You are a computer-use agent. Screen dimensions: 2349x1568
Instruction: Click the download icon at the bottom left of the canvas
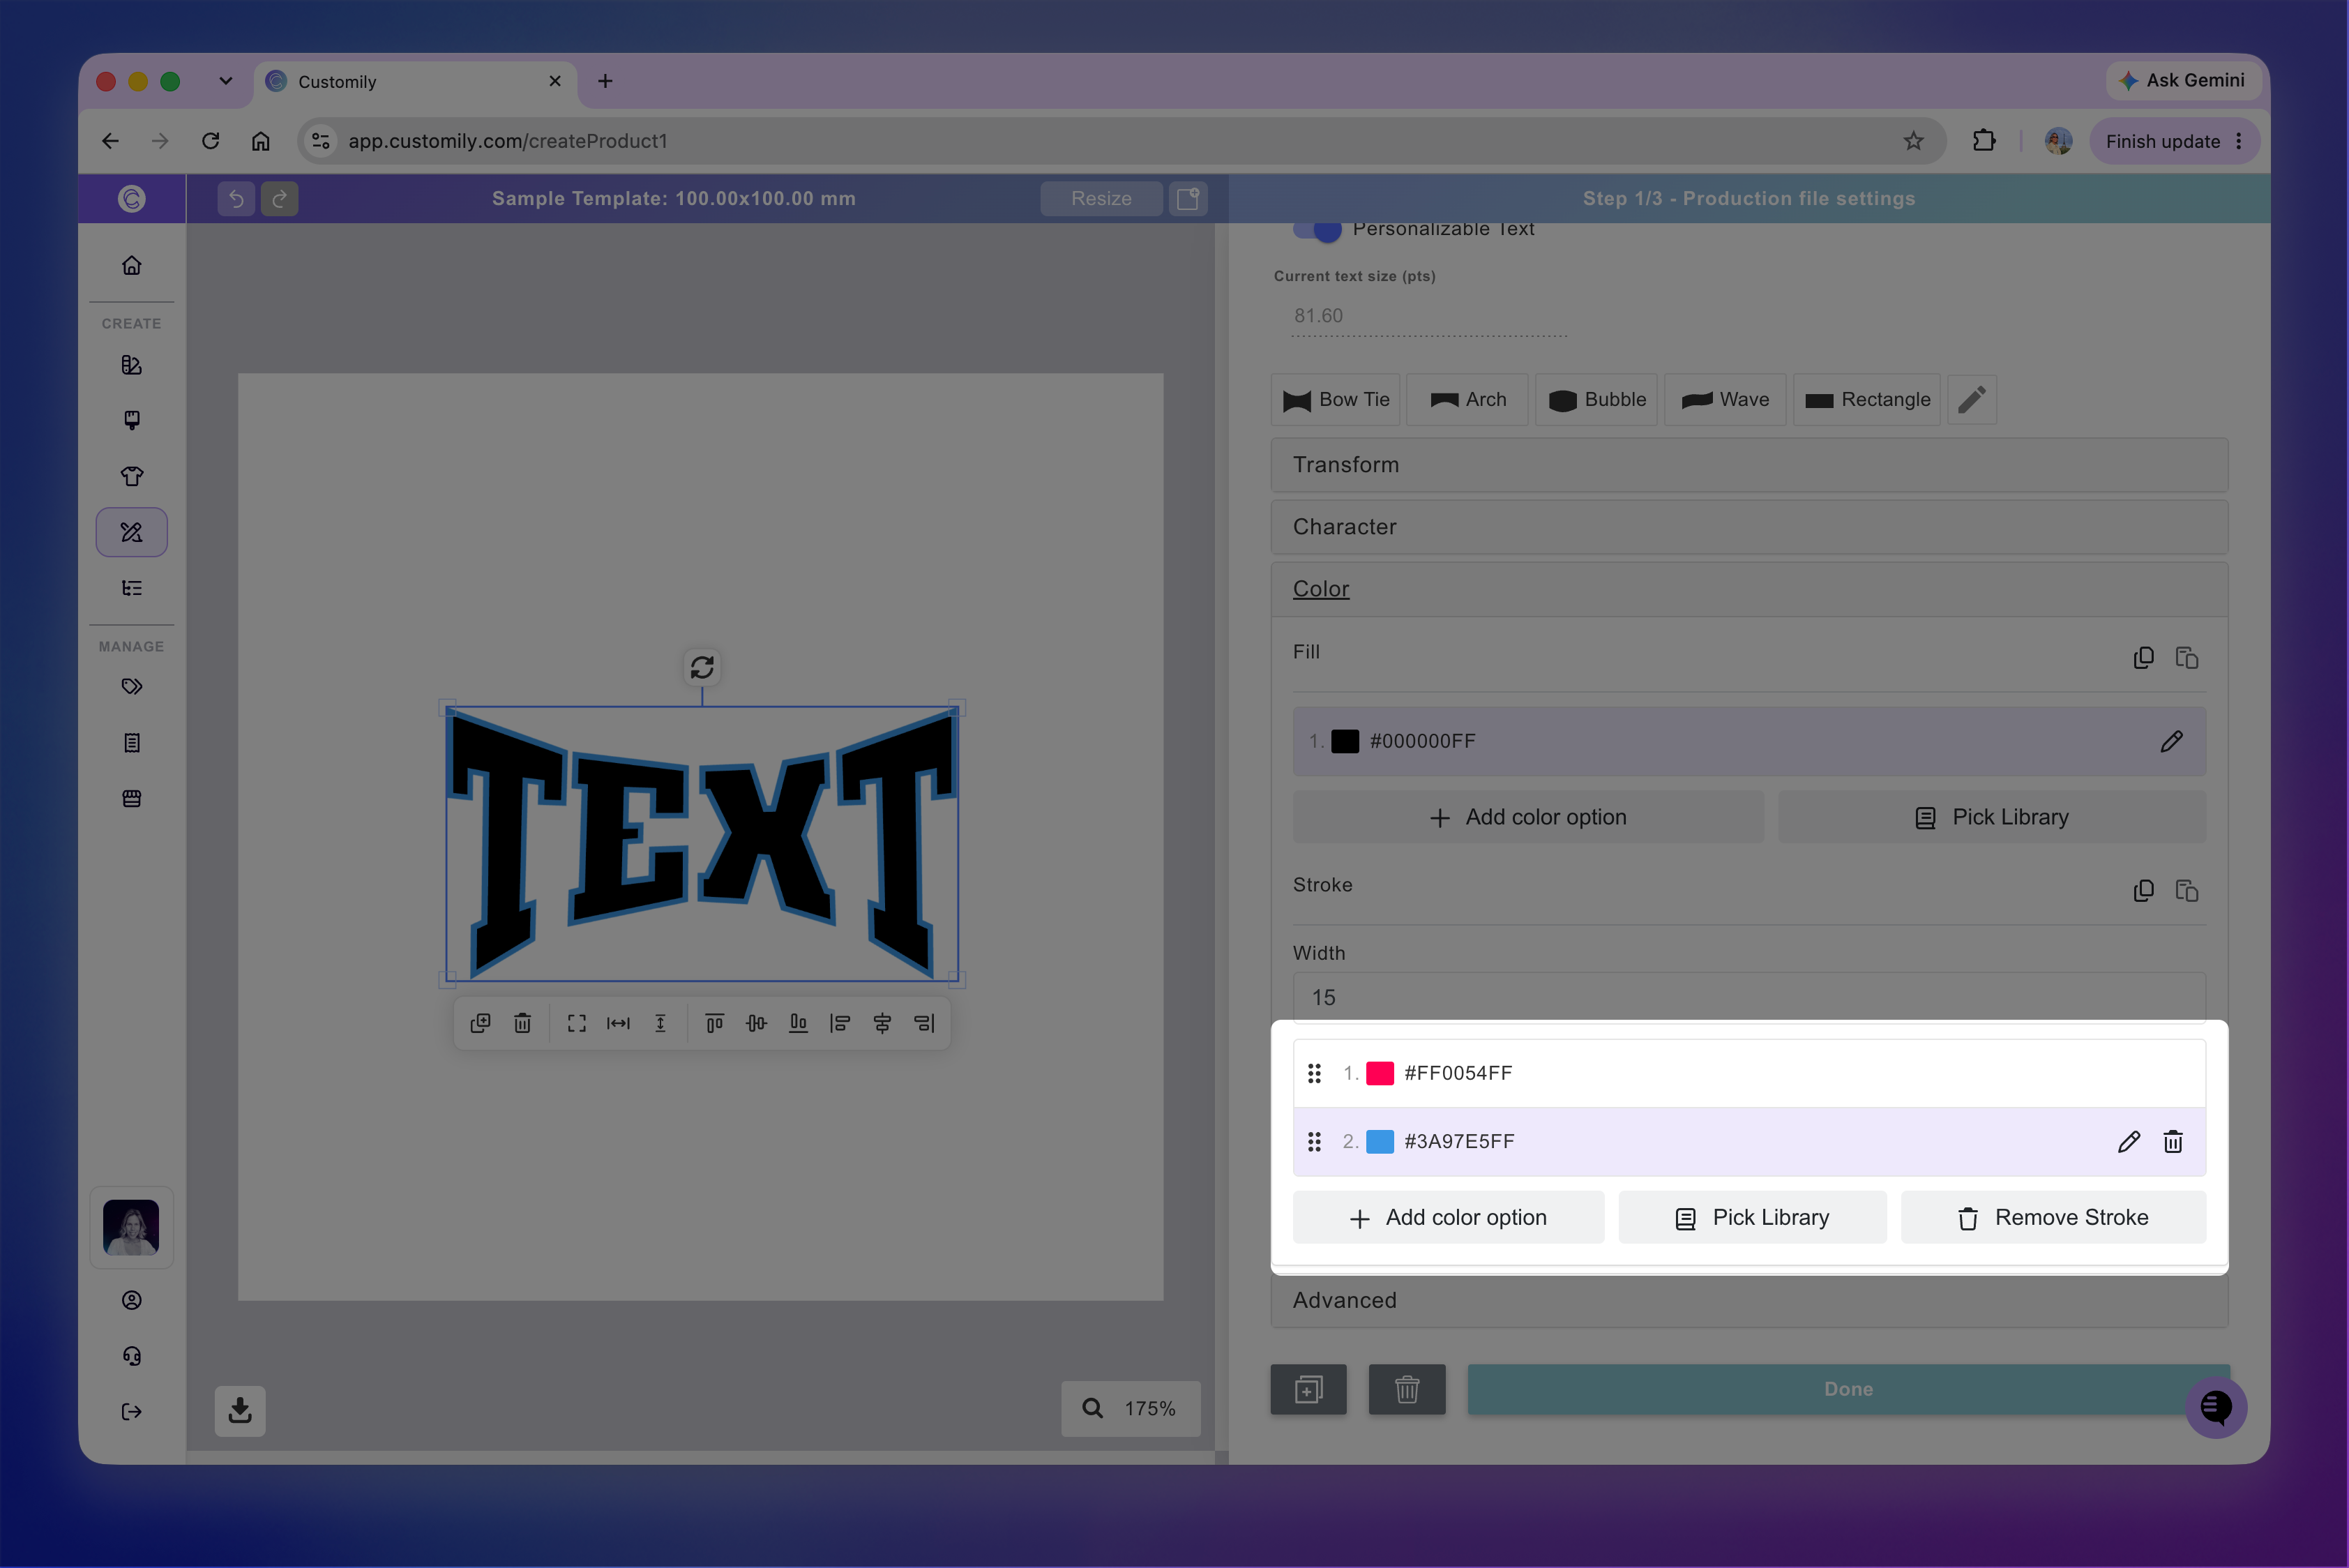240,1410
